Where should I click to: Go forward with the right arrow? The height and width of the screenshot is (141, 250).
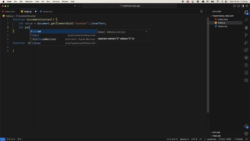(x=80, y=6)
